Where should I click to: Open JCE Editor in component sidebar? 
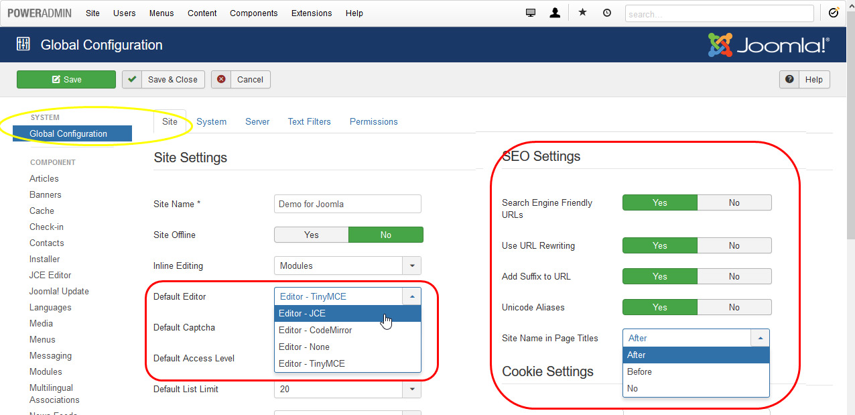pos(50,275)
